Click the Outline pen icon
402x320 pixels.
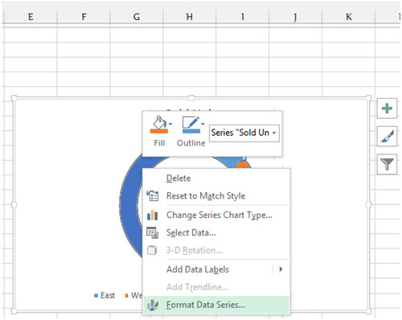coord(191,123)
